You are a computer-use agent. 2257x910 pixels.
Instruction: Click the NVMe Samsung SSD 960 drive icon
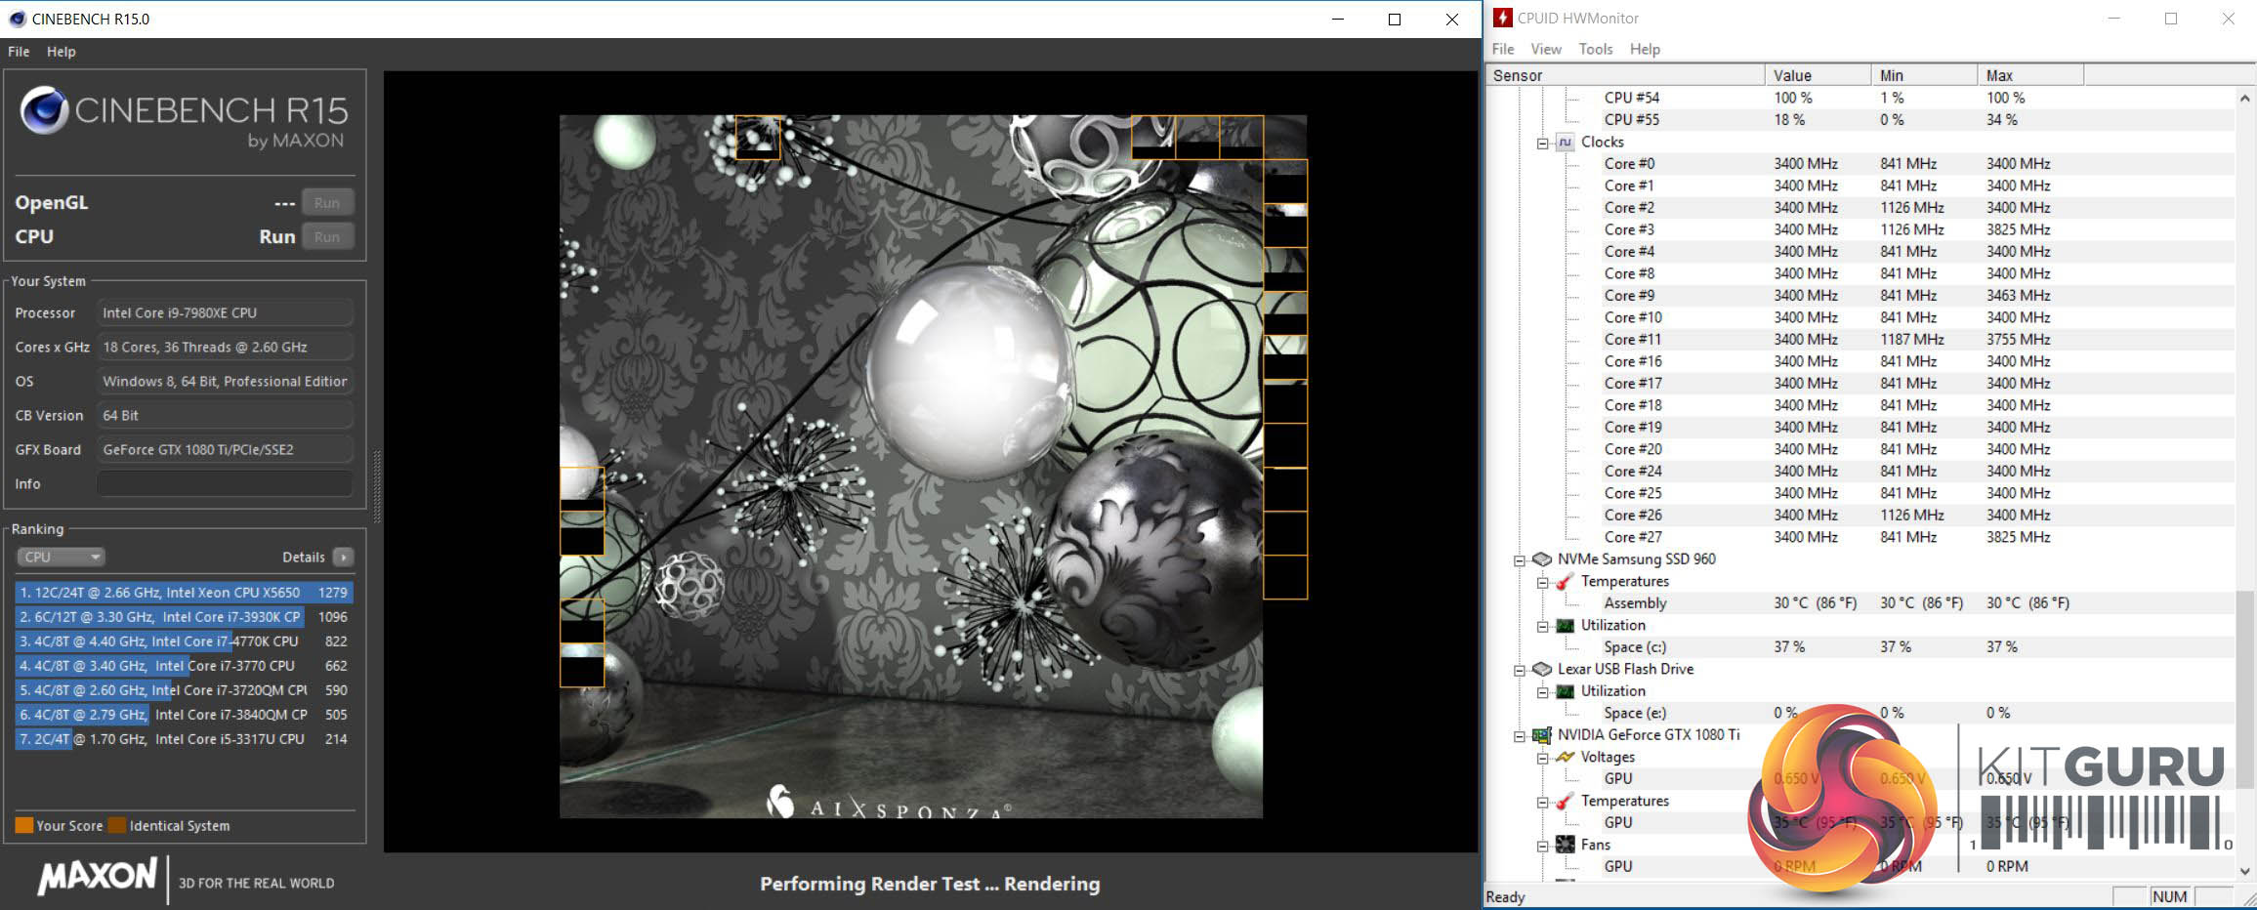(x=1542, y=559)
